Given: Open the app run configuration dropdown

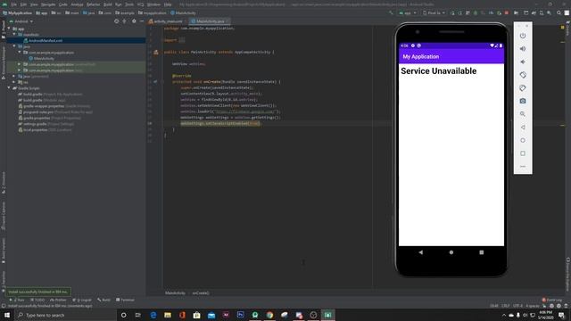Looking at the screenshot, I should coord(408,12).
